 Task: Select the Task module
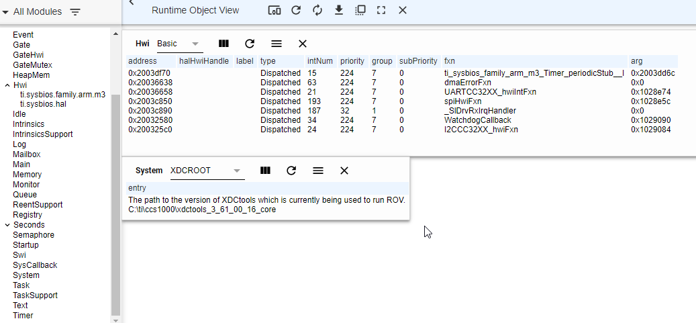21,285
